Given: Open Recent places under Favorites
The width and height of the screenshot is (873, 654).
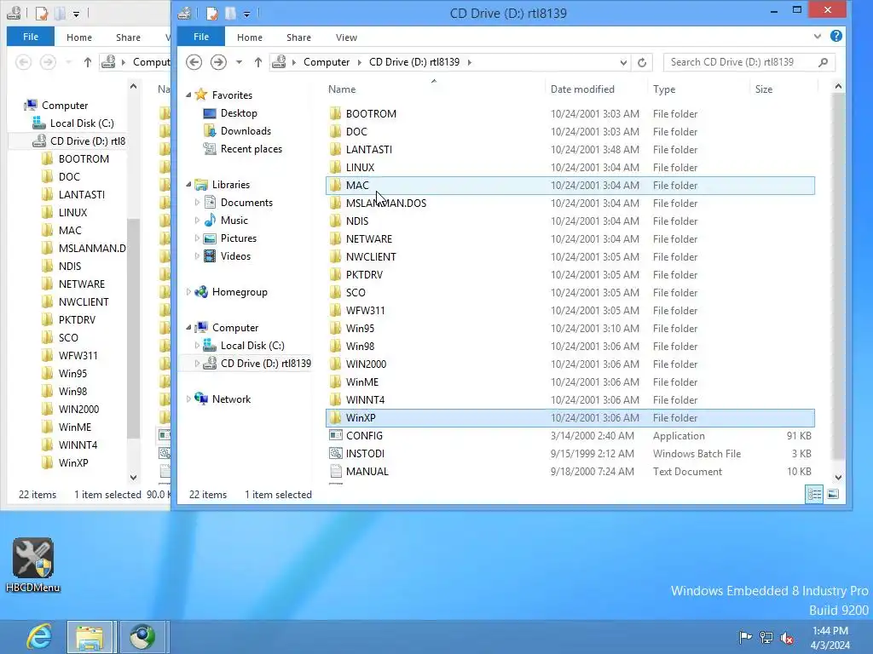Looking at the screenshot, I should point(251,148).
